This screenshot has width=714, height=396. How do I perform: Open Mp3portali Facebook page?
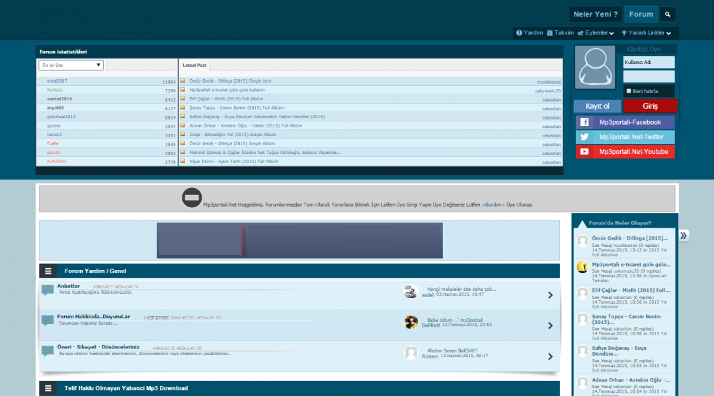(625, 122)
